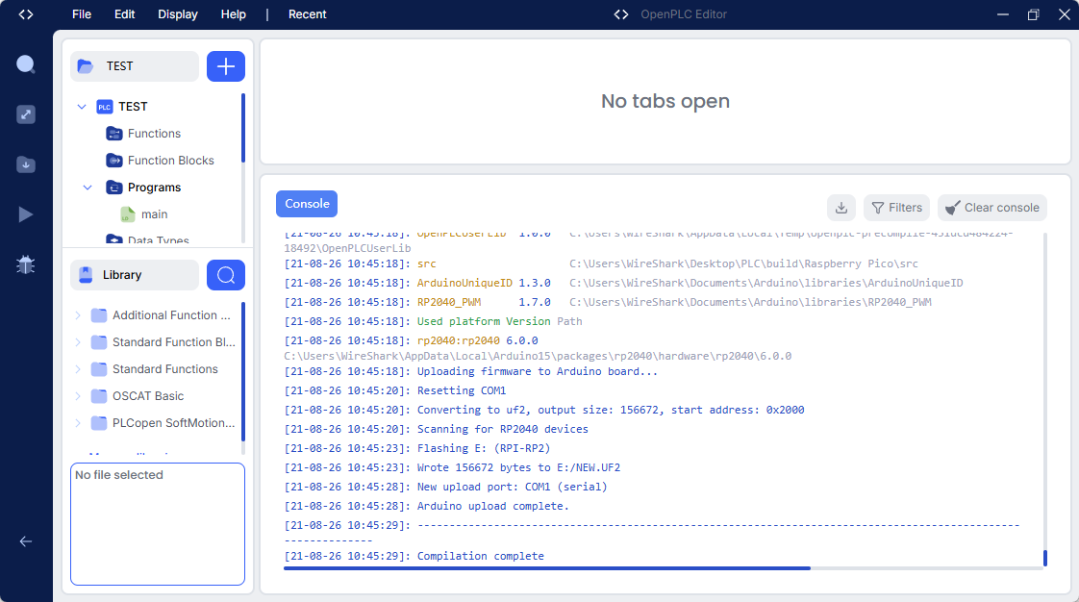Select the Console tab

[x=307, y=204]
